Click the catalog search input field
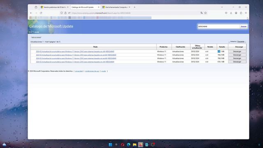 click(x=219, y=26)
